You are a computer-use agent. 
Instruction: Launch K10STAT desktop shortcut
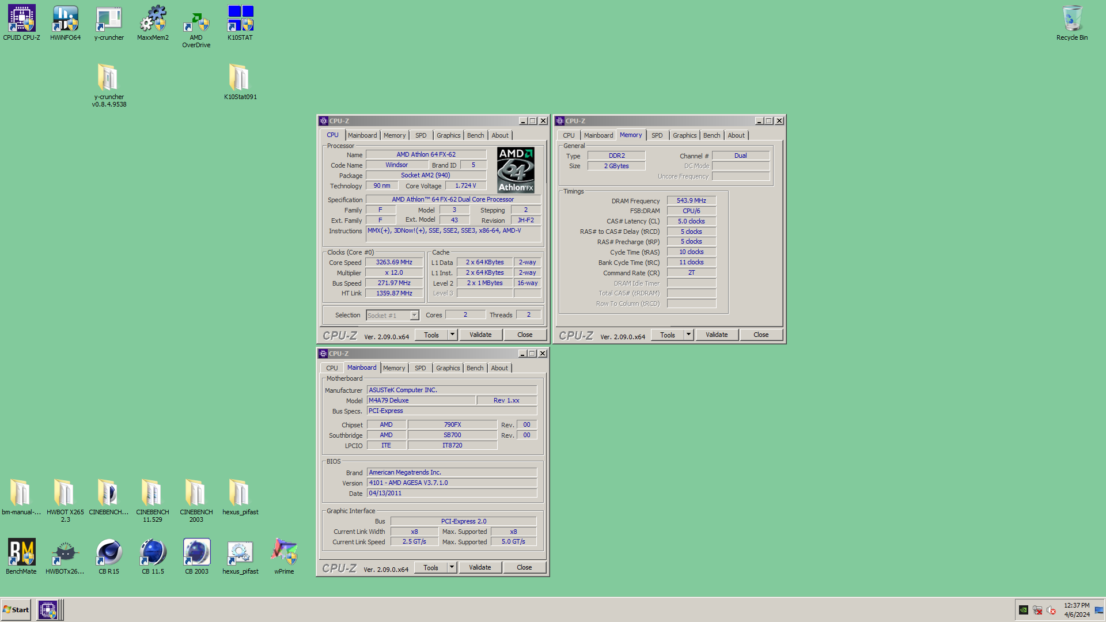(x=240, y=23)
